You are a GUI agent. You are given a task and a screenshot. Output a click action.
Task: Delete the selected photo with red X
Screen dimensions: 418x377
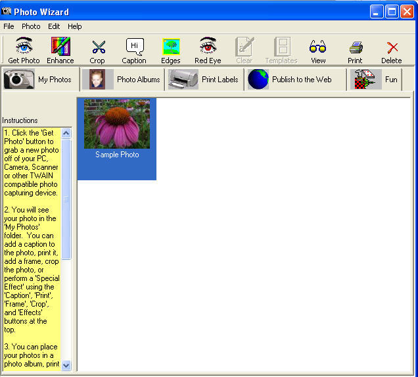tap(392, 48)
